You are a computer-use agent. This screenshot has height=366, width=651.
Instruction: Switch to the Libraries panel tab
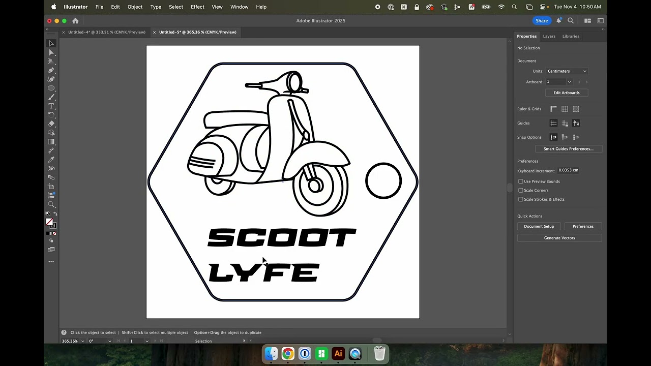[571, 36]
